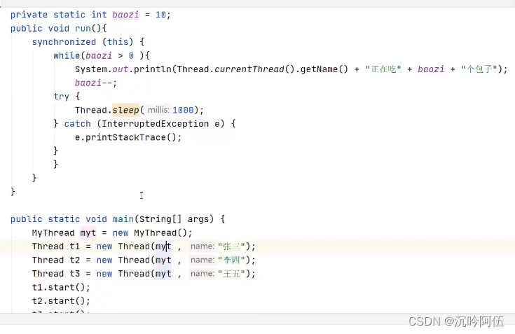Click the name: hint on t1 line
Image resolution: width=515 pixels, height=334 pixels.
202,246
